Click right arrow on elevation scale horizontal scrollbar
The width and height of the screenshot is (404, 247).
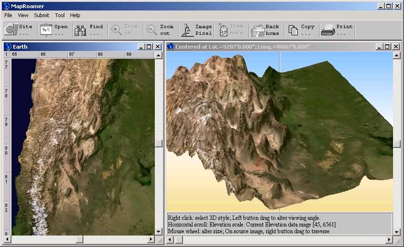pyautogui.click(x=389, y=240)
